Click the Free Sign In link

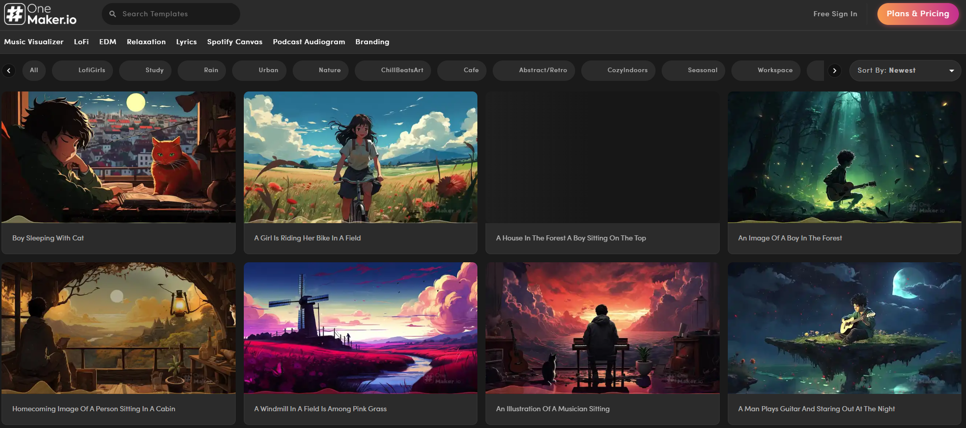pos(835,14)
